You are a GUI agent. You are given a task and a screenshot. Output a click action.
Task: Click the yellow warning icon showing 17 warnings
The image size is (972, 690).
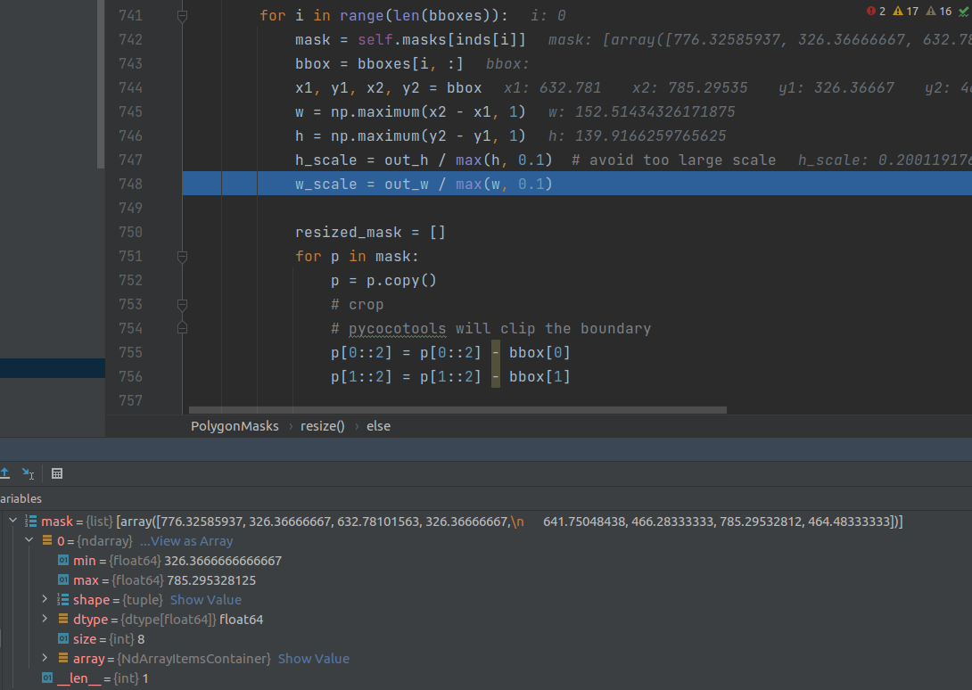pos(899,11)
